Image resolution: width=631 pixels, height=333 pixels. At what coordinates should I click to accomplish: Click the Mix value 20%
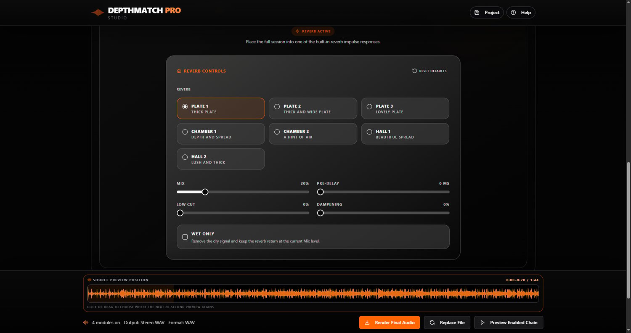[305, 184]
